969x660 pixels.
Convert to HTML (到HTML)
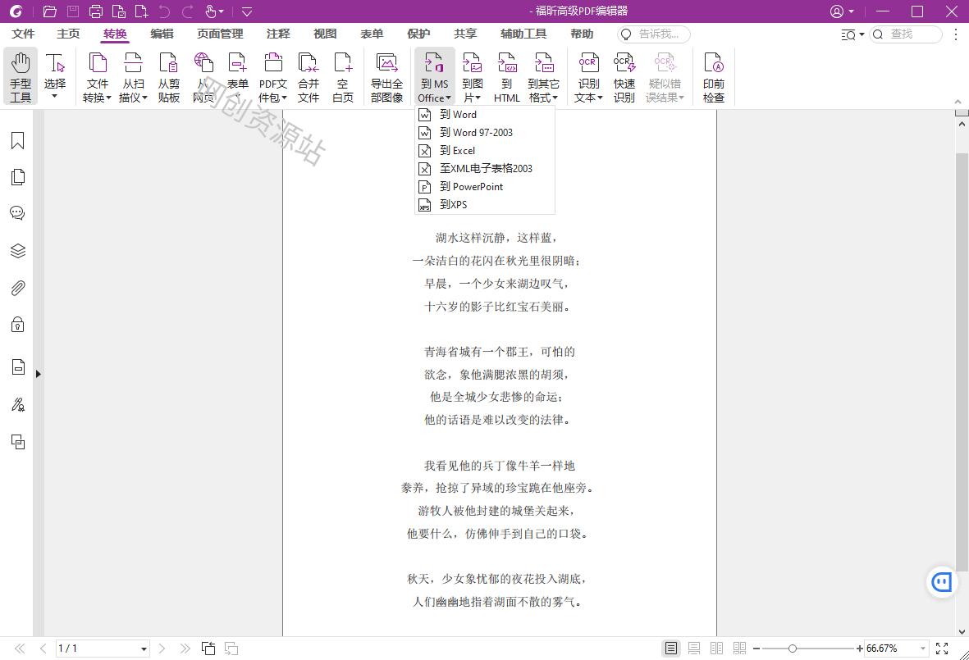click(x=507, y=76)
